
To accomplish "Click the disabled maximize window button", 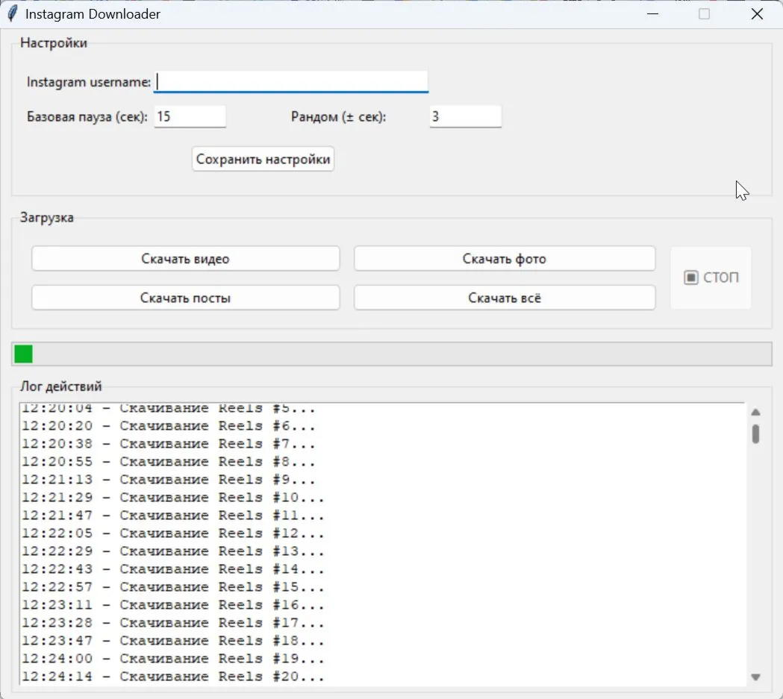I will (704, 14).
